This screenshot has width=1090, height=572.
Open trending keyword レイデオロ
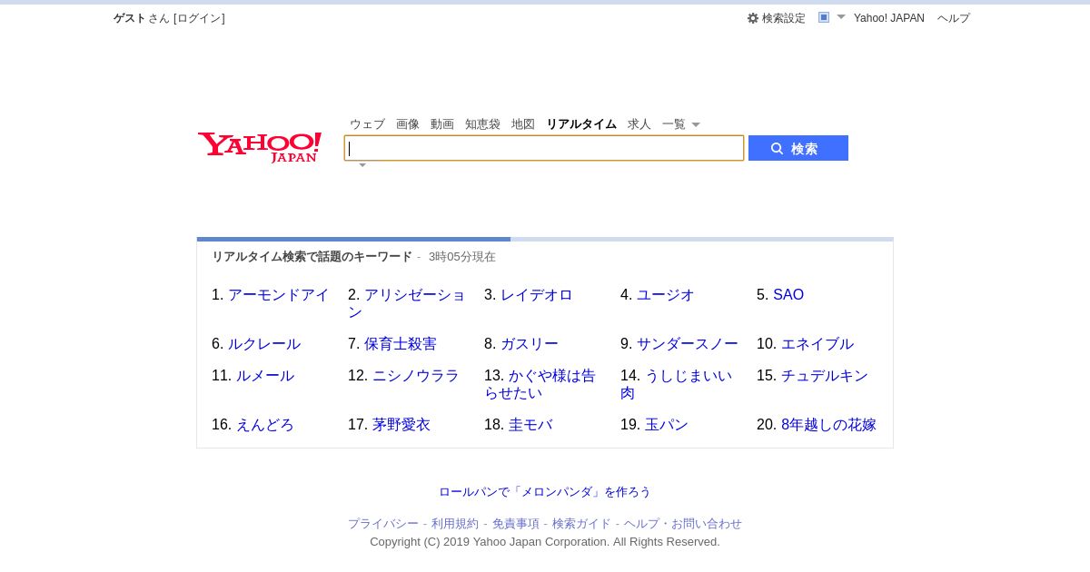[x=537, y=295]
